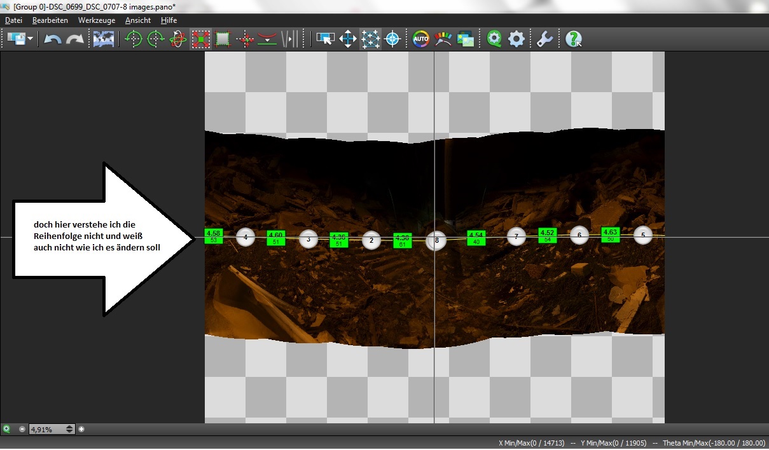The height and width of the screenshot is (450, 769).
Task: Toggle the move images mode arrows
Action: [x=348, y=39]
